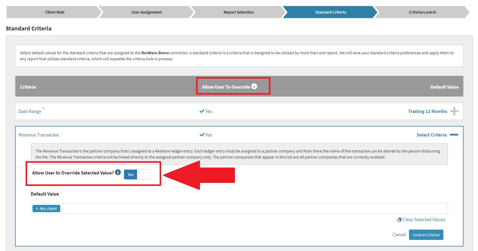Click the Cancel link
This screenshot has width=478, height=251.
(399, 235)
